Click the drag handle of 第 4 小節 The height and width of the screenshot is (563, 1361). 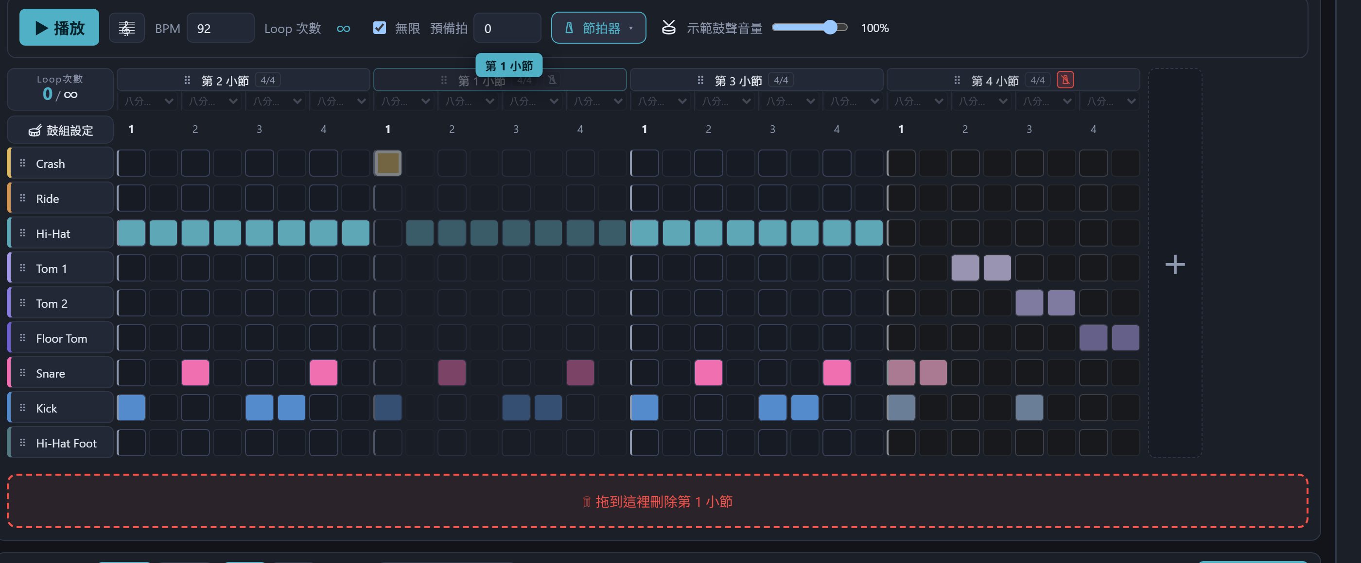pyautogui.click(x=957, y=80)
